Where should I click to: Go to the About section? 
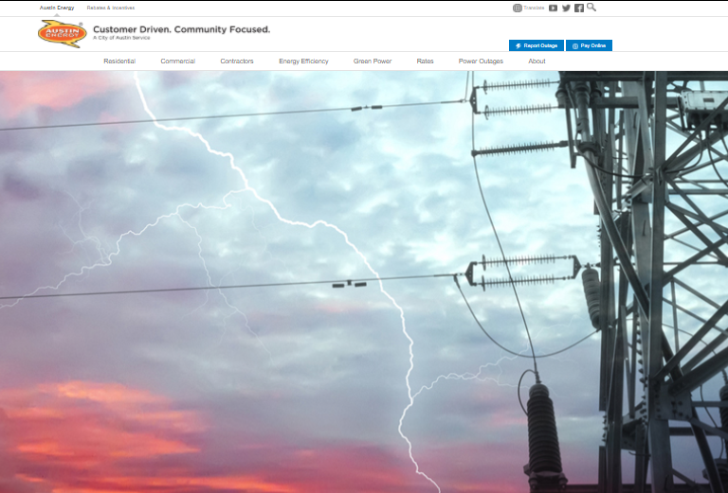[537, 62]
